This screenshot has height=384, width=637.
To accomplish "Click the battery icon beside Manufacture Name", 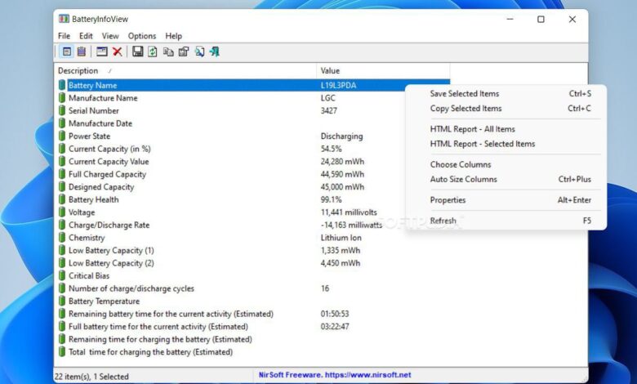I will pos(62,98).
